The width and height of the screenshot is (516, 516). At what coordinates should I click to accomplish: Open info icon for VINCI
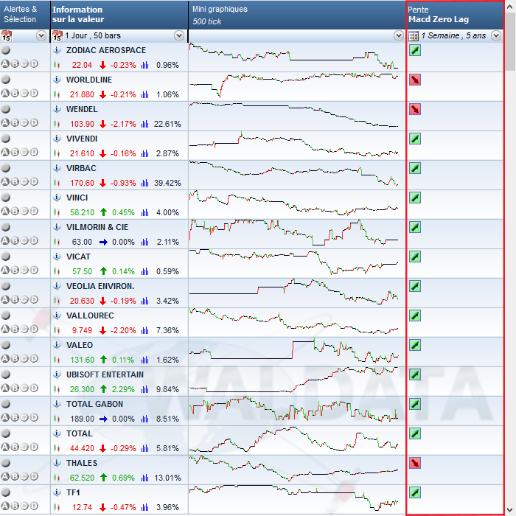click(57, 198)
